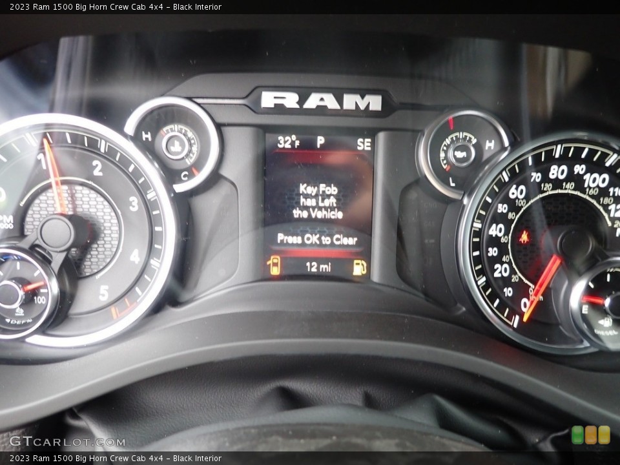620x465 pixels.
Task: Click the diesel fuel gauge icon
Action: point(605,322)
